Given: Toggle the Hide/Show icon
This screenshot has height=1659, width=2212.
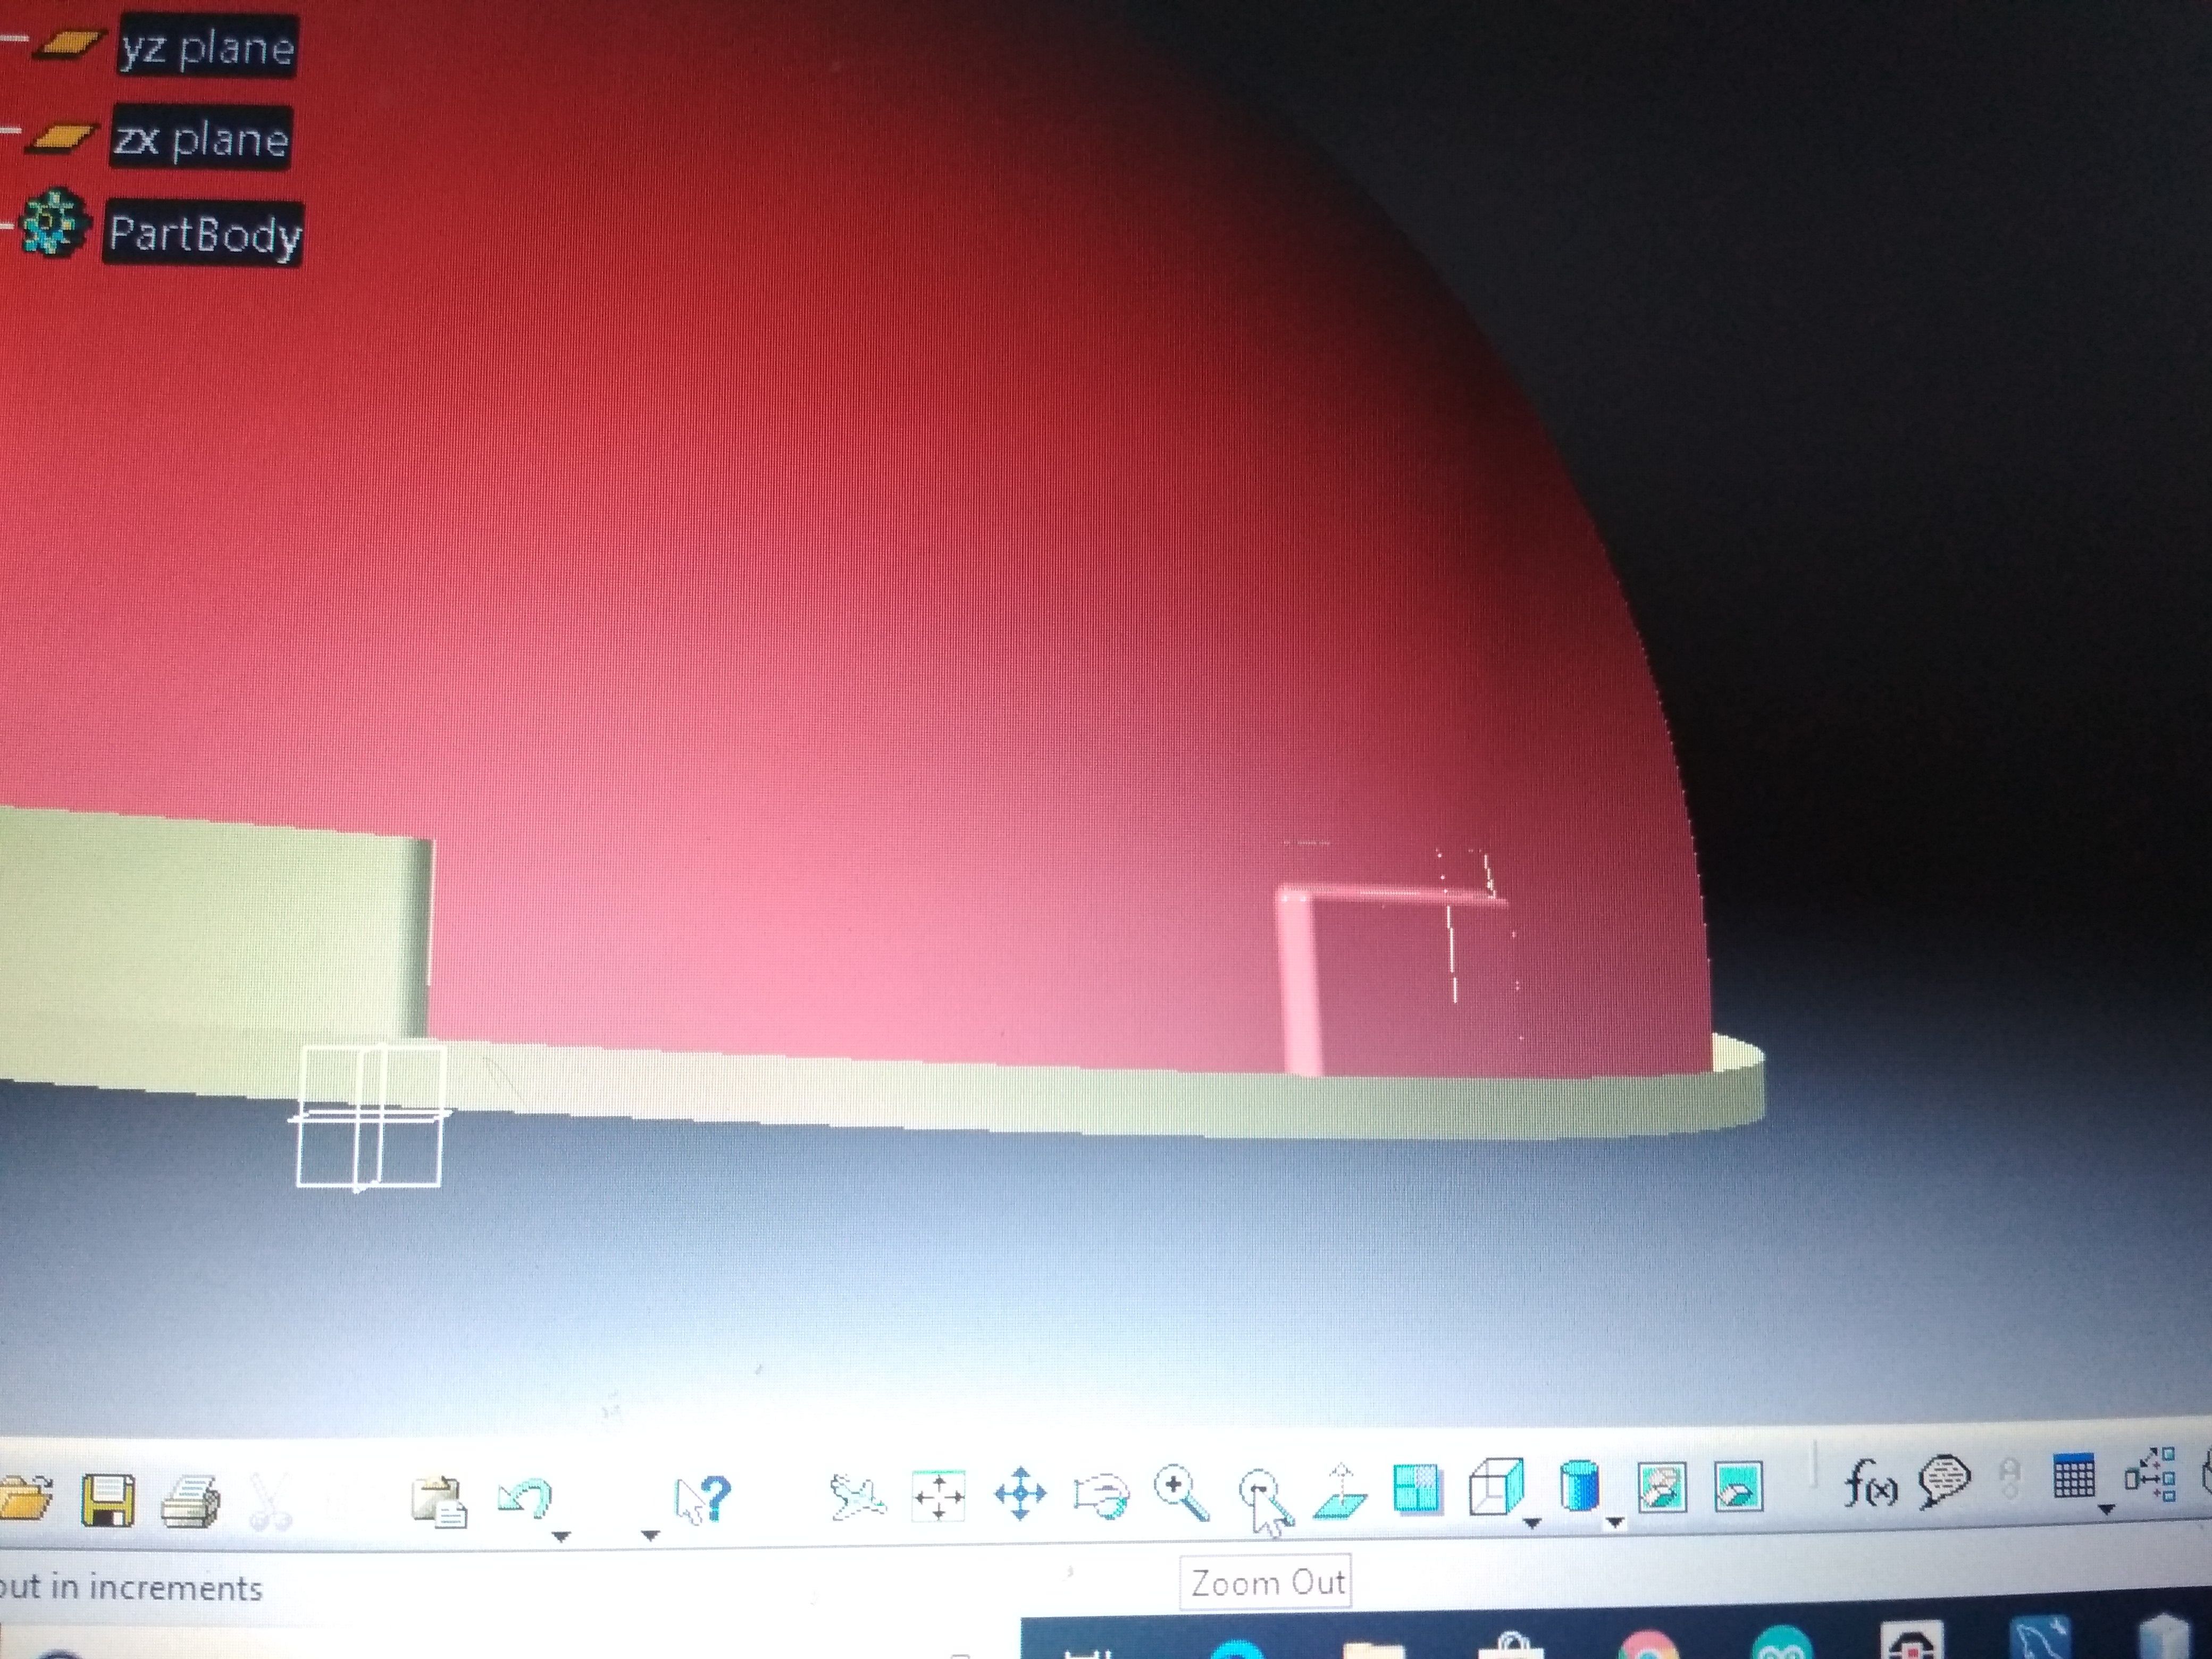Looking at the screenshot, I should point(1662,1488).
